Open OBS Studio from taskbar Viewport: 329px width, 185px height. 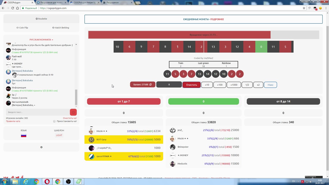(68, 182)
